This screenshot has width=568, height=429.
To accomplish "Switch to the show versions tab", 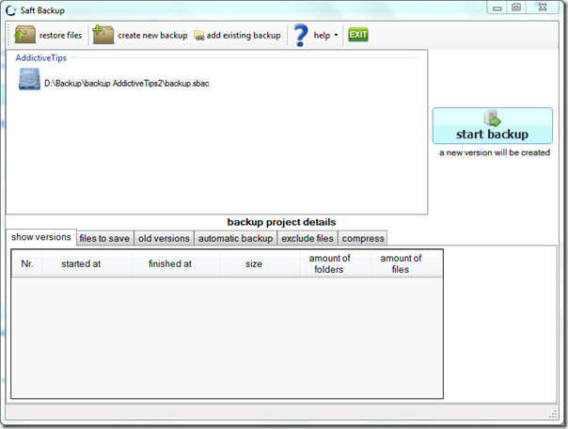I will 41,237.
